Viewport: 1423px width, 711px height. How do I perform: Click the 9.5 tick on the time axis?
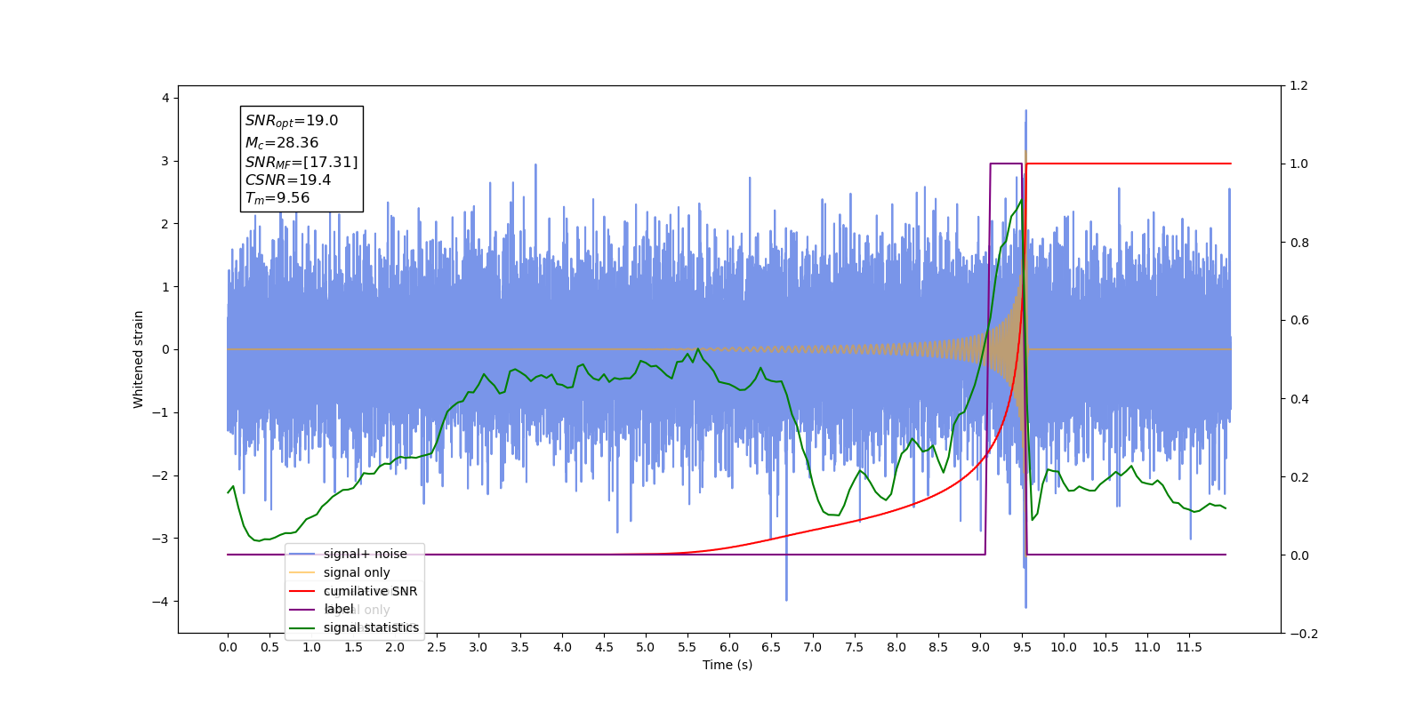[1022, 647]
